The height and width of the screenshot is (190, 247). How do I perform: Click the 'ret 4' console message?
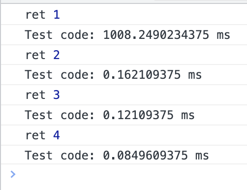(x=124, y=135)
